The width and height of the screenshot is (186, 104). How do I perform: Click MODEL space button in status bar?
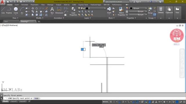click(x=105, y=102)
